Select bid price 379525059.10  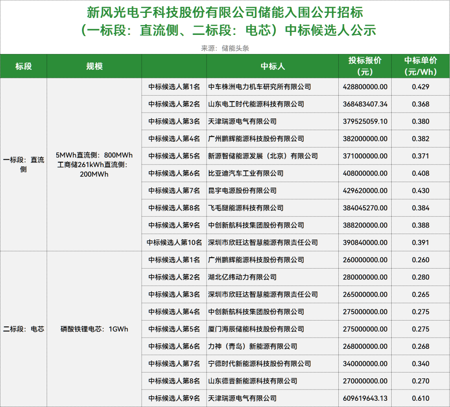point(365,121)
